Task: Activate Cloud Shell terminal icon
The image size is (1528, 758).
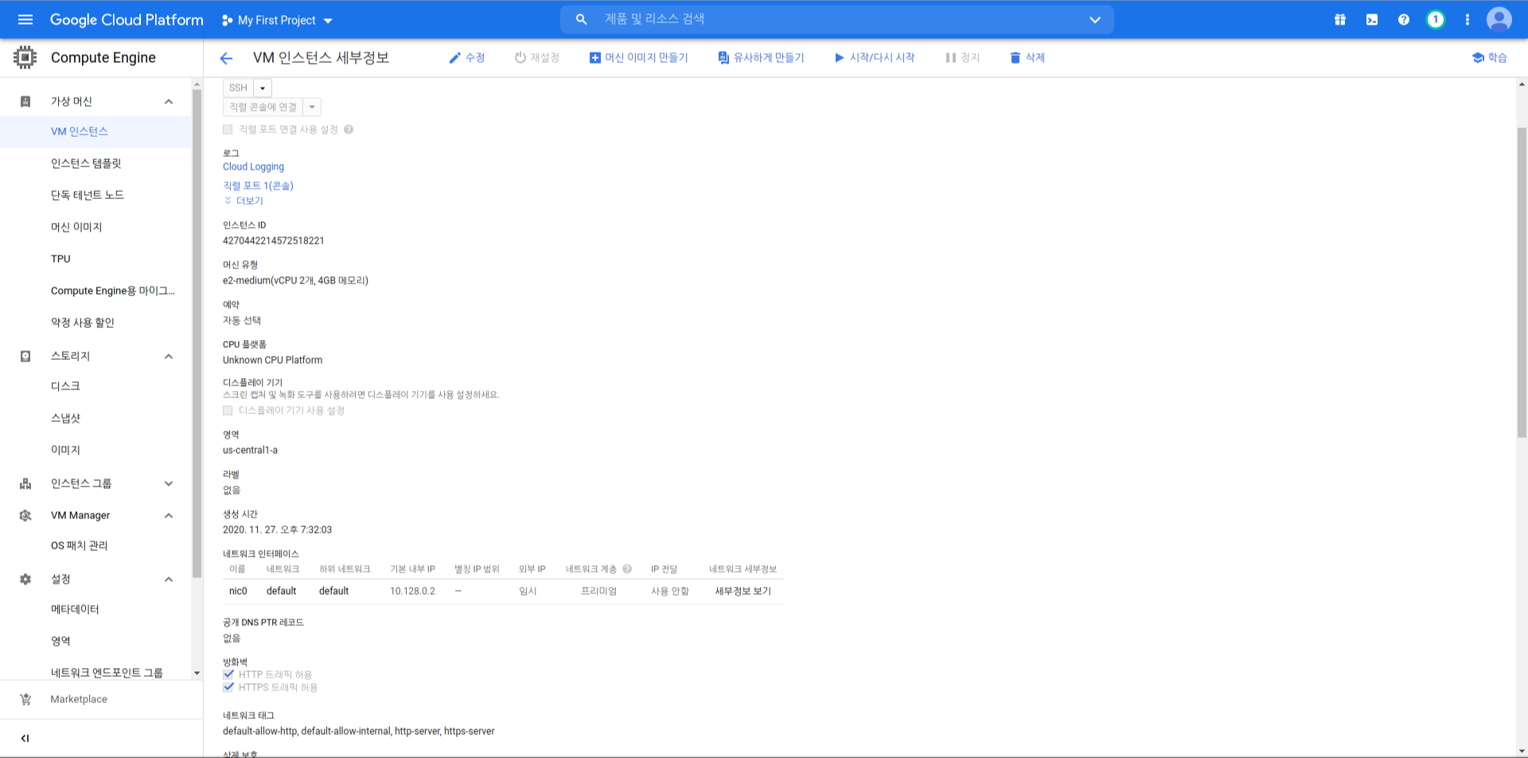Action: (x=1372, y=20)
